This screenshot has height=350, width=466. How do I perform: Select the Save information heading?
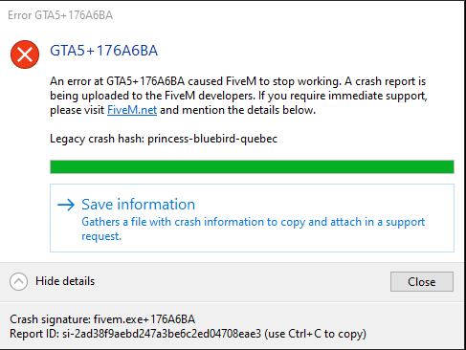coord(138,205)
